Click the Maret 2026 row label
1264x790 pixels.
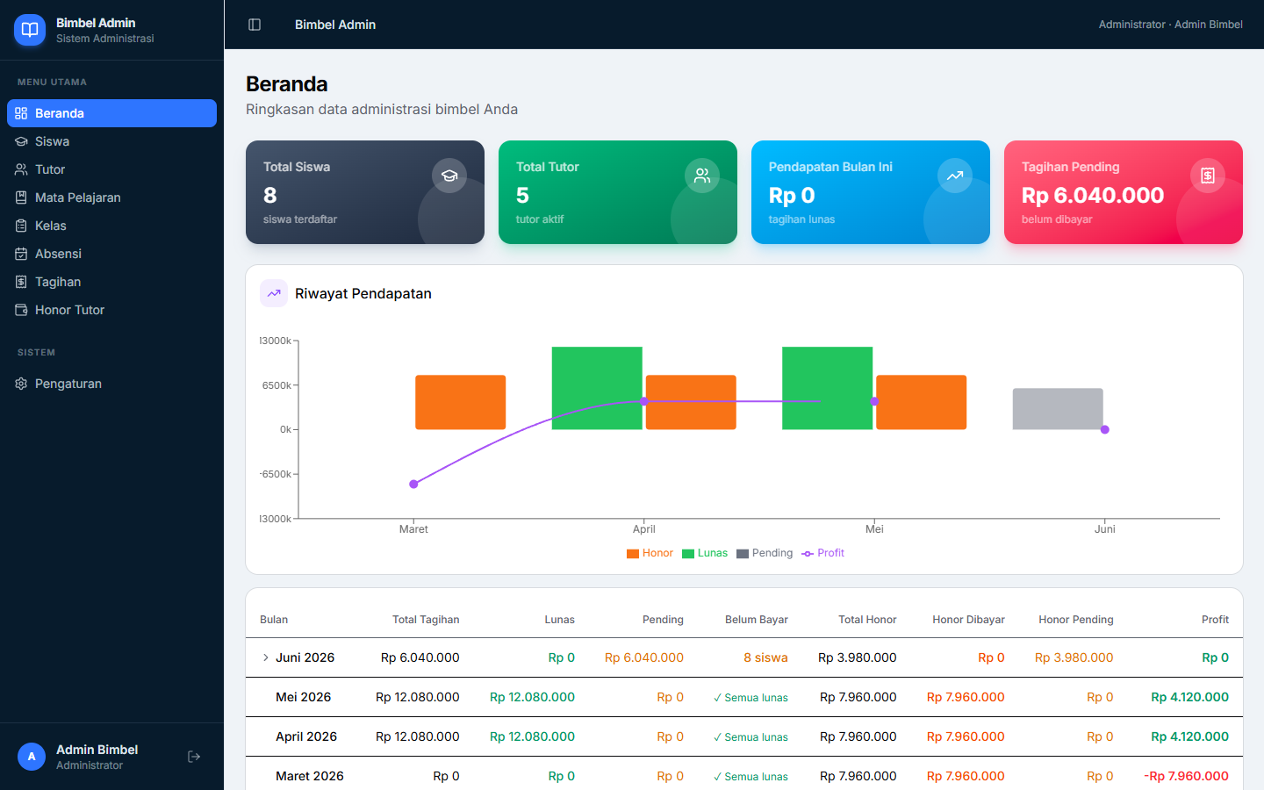310,776
